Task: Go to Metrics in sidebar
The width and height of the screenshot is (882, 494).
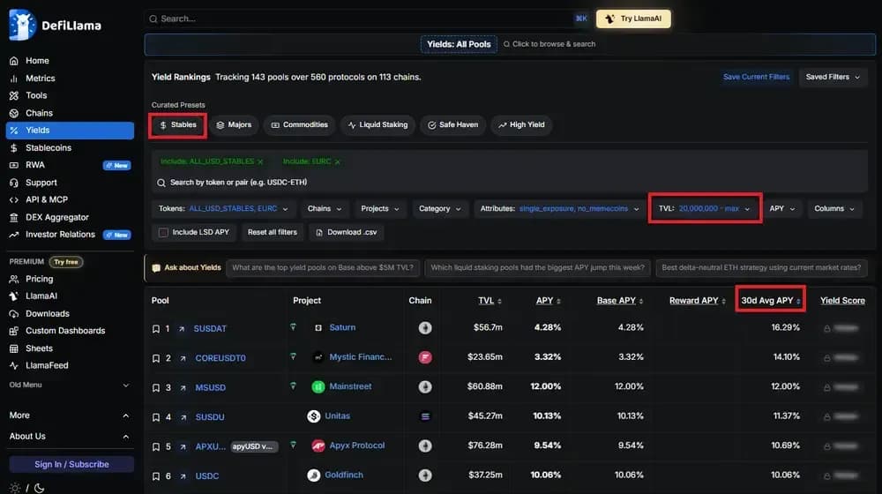Action: tap(40, 79)
